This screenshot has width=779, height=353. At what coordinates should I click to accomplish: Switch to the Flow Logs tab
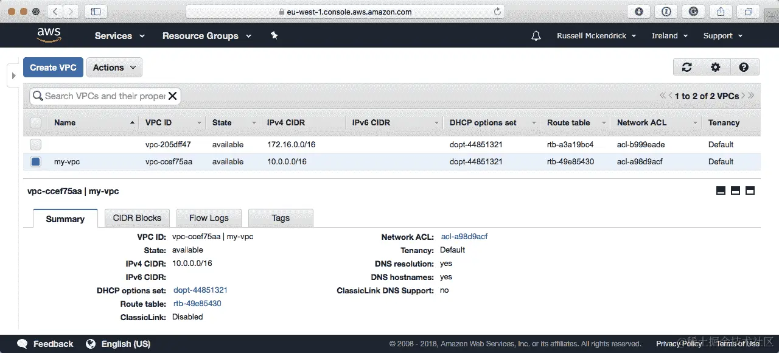(209, 218)
